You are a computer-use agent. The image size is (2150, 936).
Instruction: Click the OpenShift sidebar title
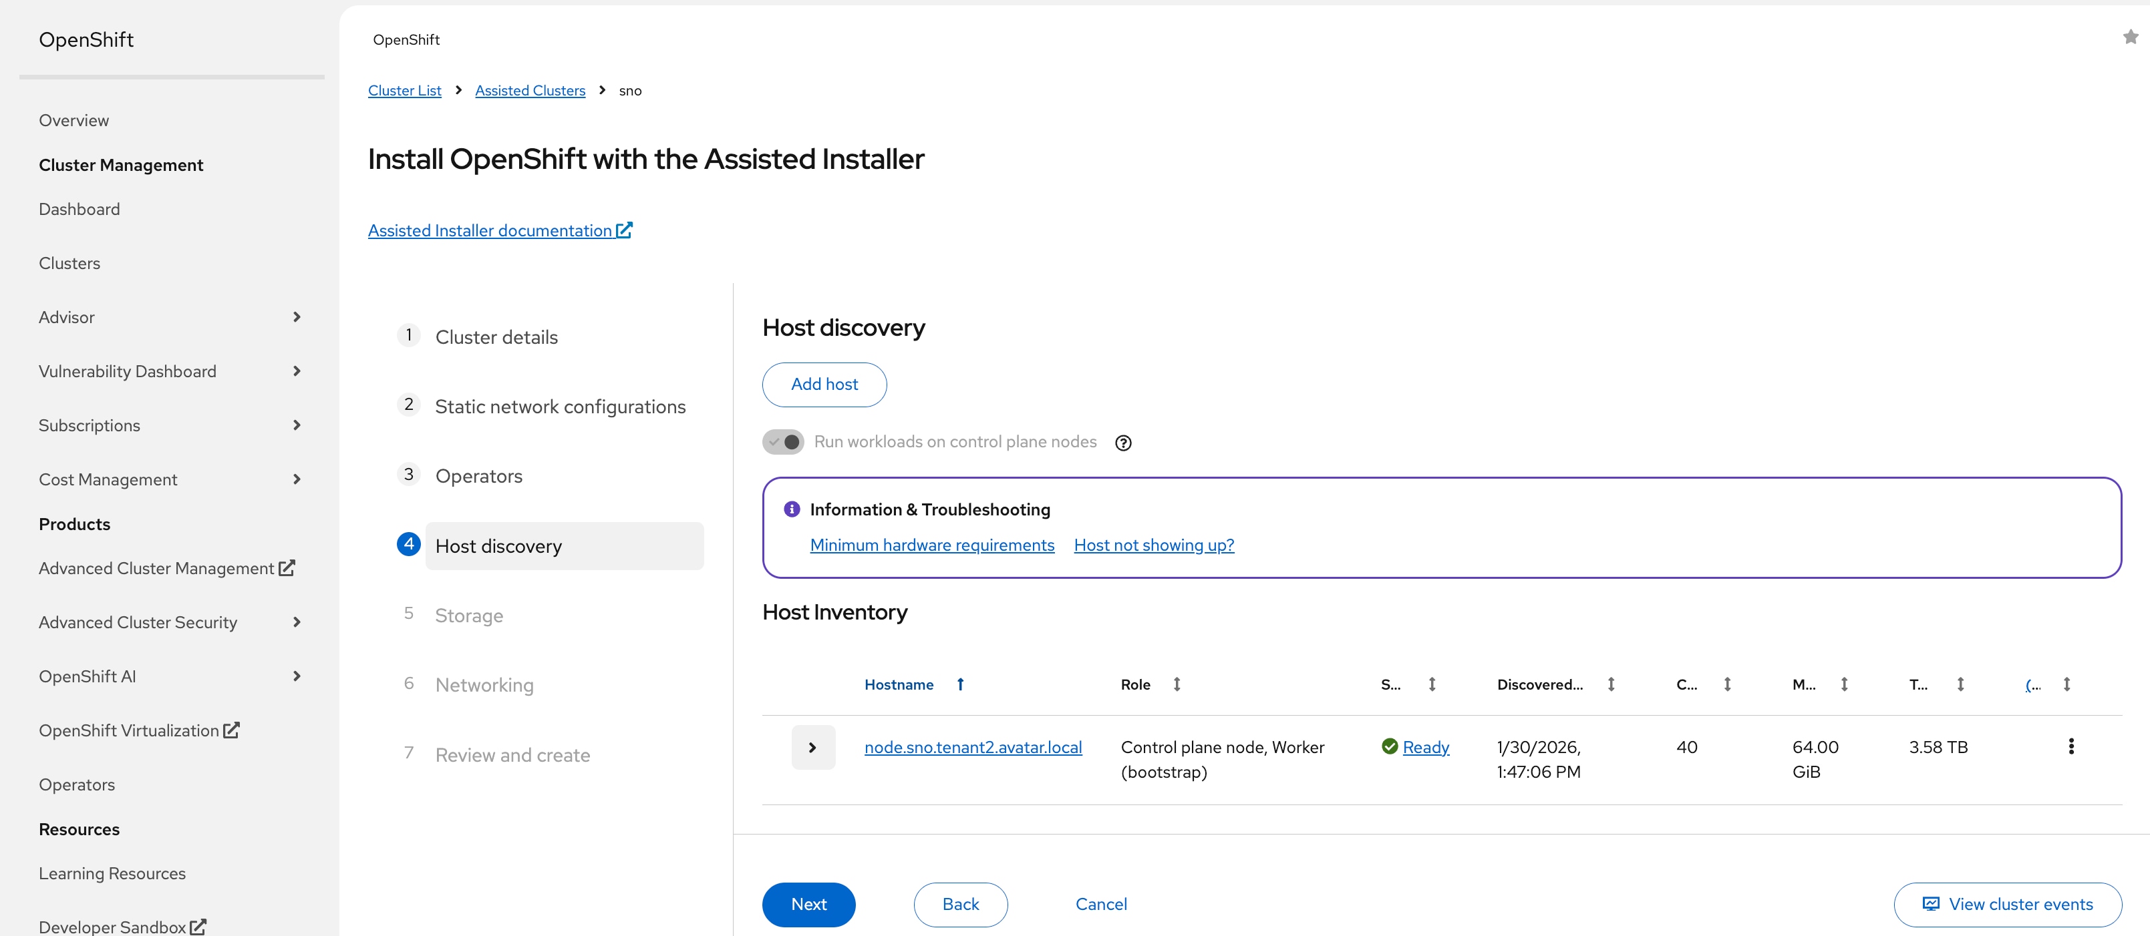point(86,39)
